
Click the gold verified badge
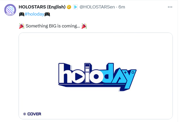(69, 7)
